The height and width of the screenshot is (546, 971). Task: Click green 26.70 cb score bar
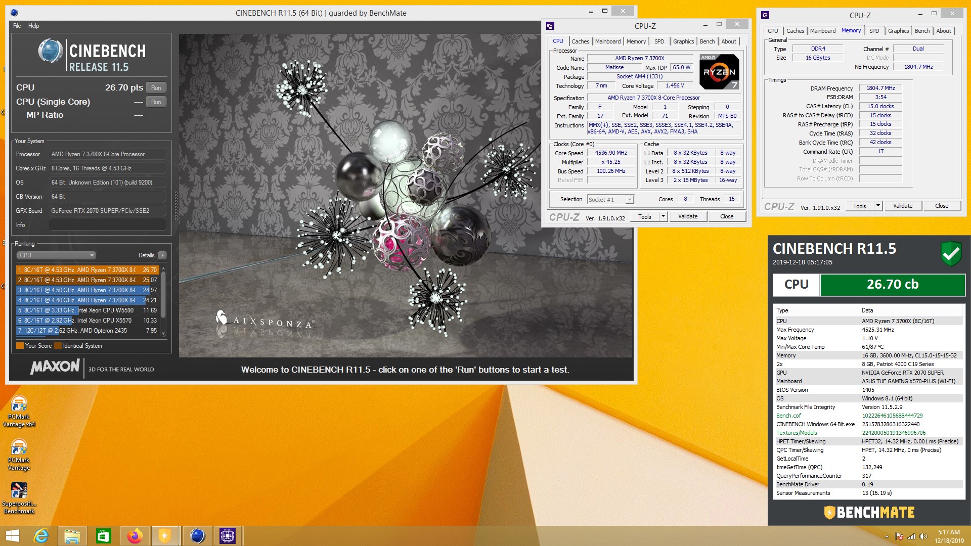(x=893, y=285)
